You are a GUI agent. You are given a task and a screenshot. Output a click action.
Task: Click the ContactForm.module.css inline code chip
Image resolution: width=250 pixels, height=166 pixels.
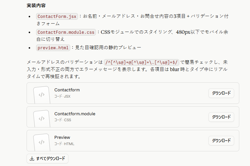(x=66, y=32)
